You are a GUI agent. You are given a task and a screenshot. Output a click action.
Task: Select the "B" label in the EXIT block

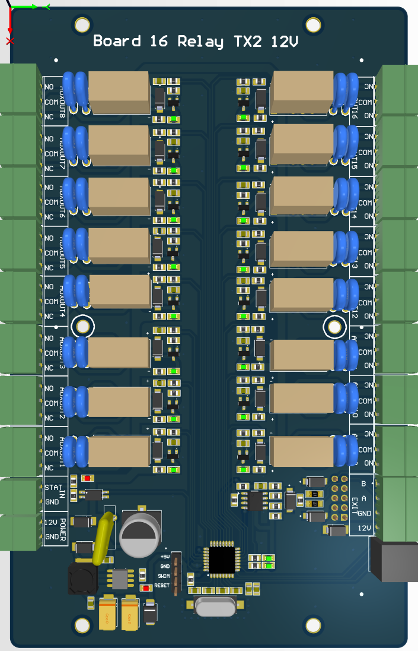[363, 483]
